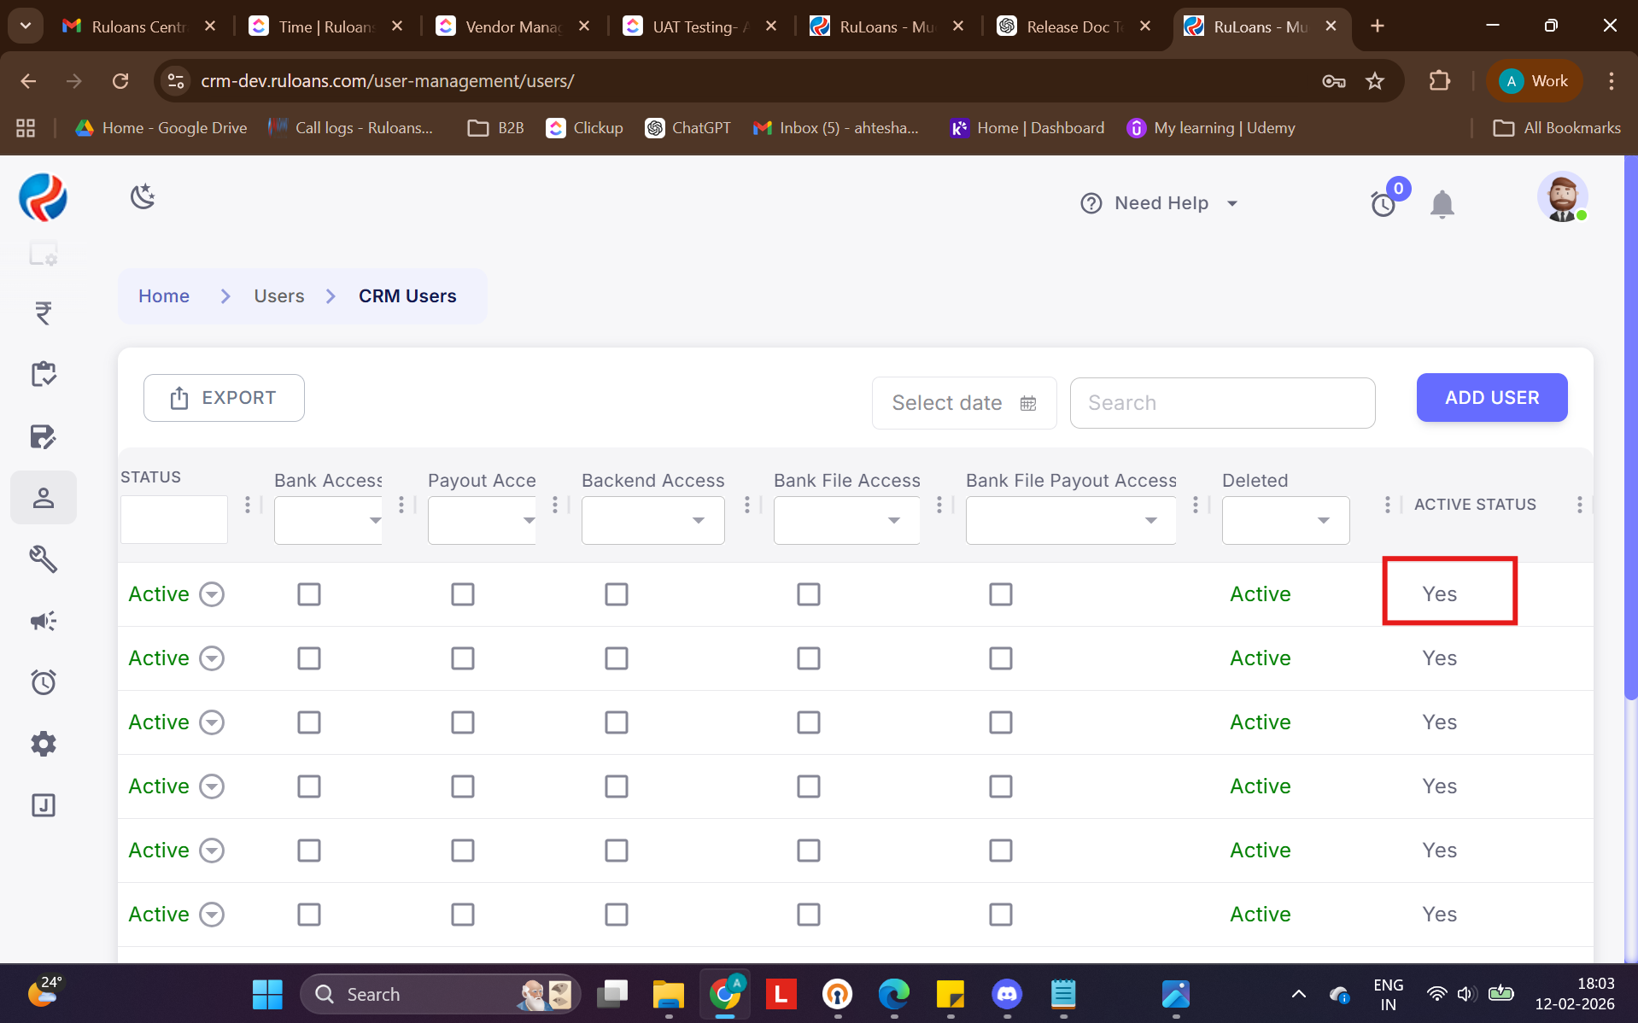Expand the Need Help menu
This screenshot has width=1638, height=1023.
[1160, 203]
